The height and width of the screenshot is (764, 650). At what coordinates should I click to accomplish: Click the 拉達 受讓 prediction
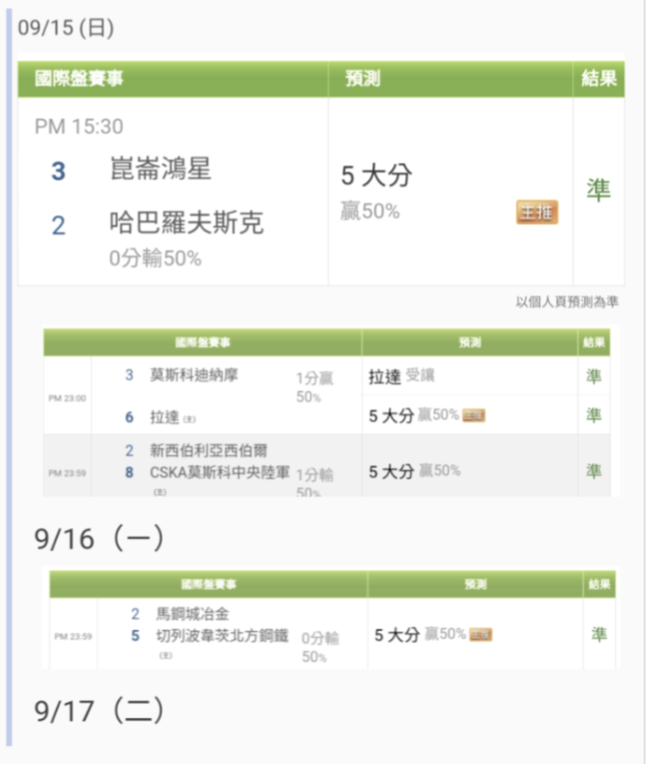(401, 376)
